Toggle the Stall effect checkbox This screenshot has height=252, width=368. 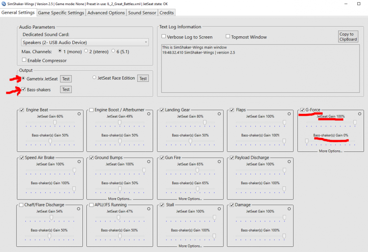coord(162,205)
